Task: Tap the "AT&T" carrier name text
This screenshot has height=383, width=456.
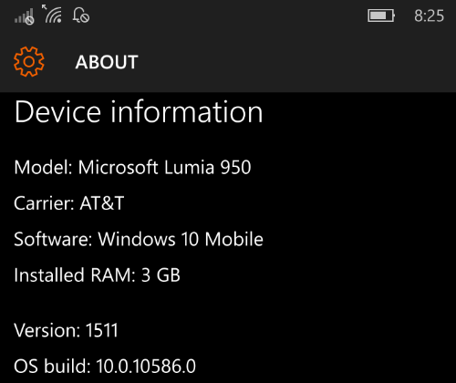Action: (x=102, y=203)
